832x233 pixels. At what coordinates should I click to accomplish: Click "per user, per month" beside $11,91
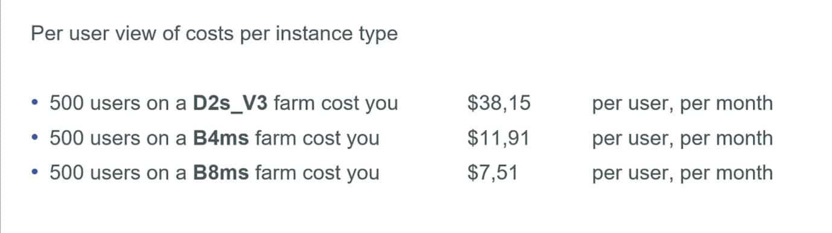point(682,139)
